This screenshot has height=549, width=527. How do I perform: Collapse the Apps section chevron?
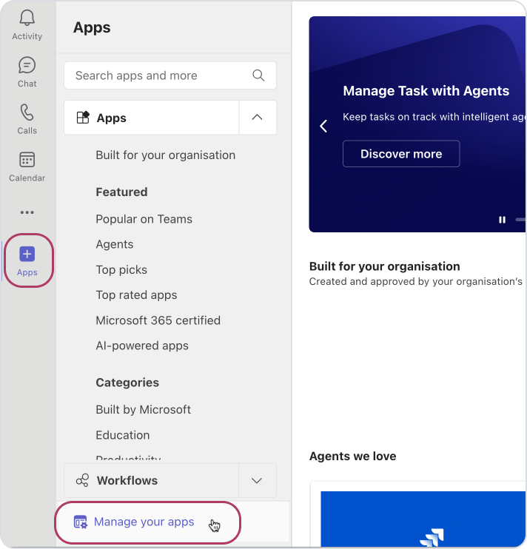(x=257, y=118)
